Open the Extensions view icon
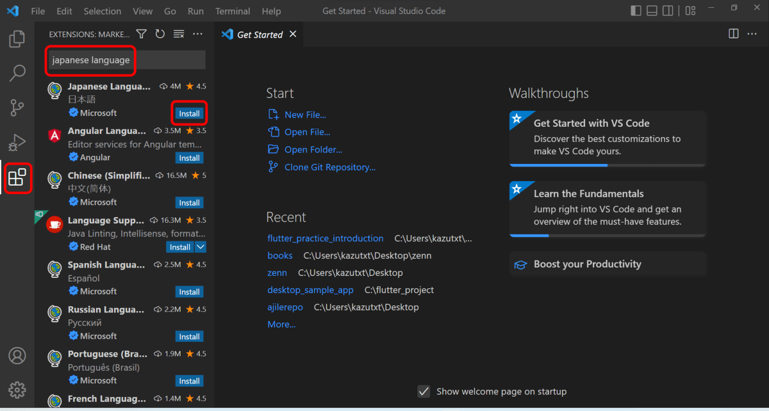769x411 pixels. [17, 177]
